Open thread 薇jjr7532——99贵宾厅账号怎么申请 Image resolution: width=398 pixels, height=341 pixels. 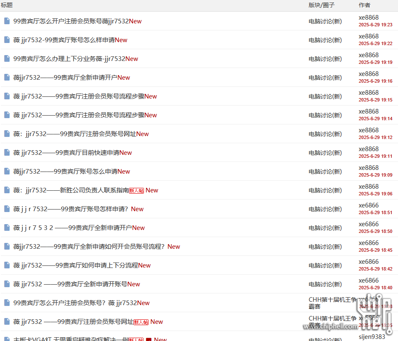pyautogui.click(x=65, y=172)
